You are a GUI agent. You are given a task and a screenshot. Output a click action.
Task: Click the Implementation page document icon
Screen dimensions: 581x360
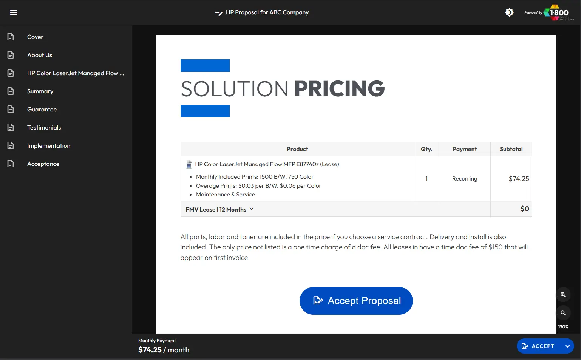tap(11, 145)
